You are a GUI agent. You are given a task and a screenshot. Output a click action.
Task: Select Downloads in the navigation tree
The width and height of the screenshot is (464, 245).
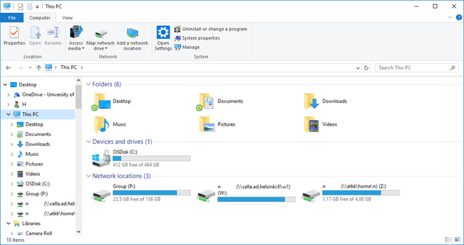click(34, 144)
